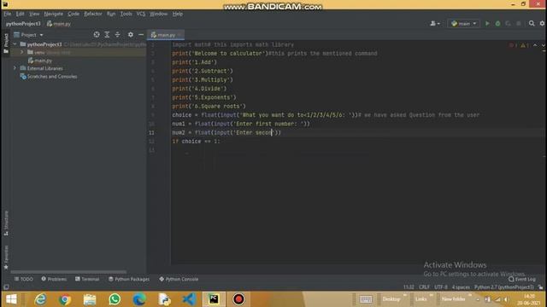Click UTF-8 encoding in status bar

coord(441,287)
